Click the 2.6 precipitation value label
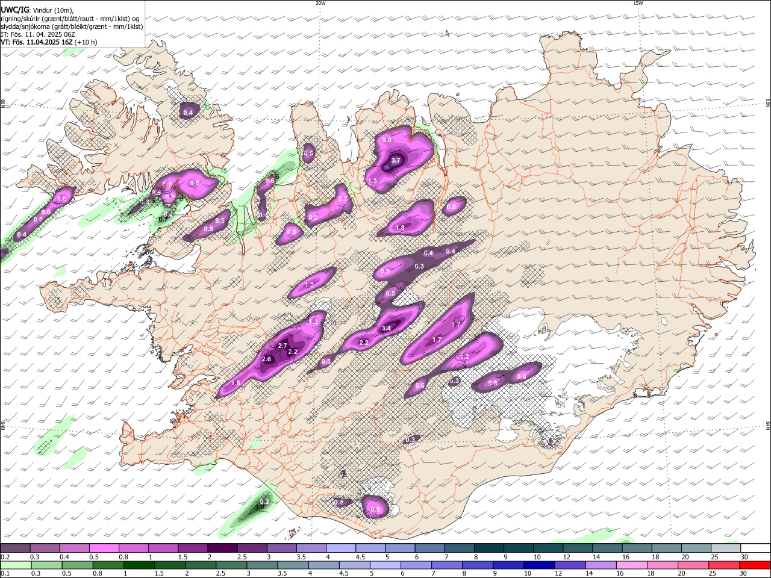Screen dimensions: 771x578 tap(267, 359)
